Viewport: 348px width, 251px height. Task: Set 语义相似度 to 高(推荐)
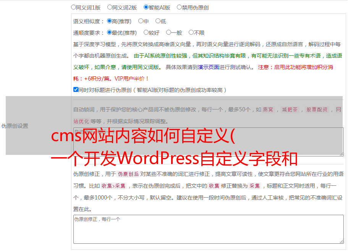point(109,21)
